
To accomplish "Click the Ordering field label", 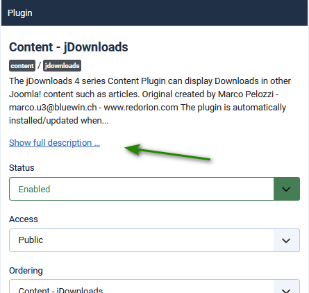I will click(x=26, y=271).
